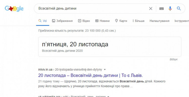
Task: Expand the Більше menu
Action: [x=138, y=21]
